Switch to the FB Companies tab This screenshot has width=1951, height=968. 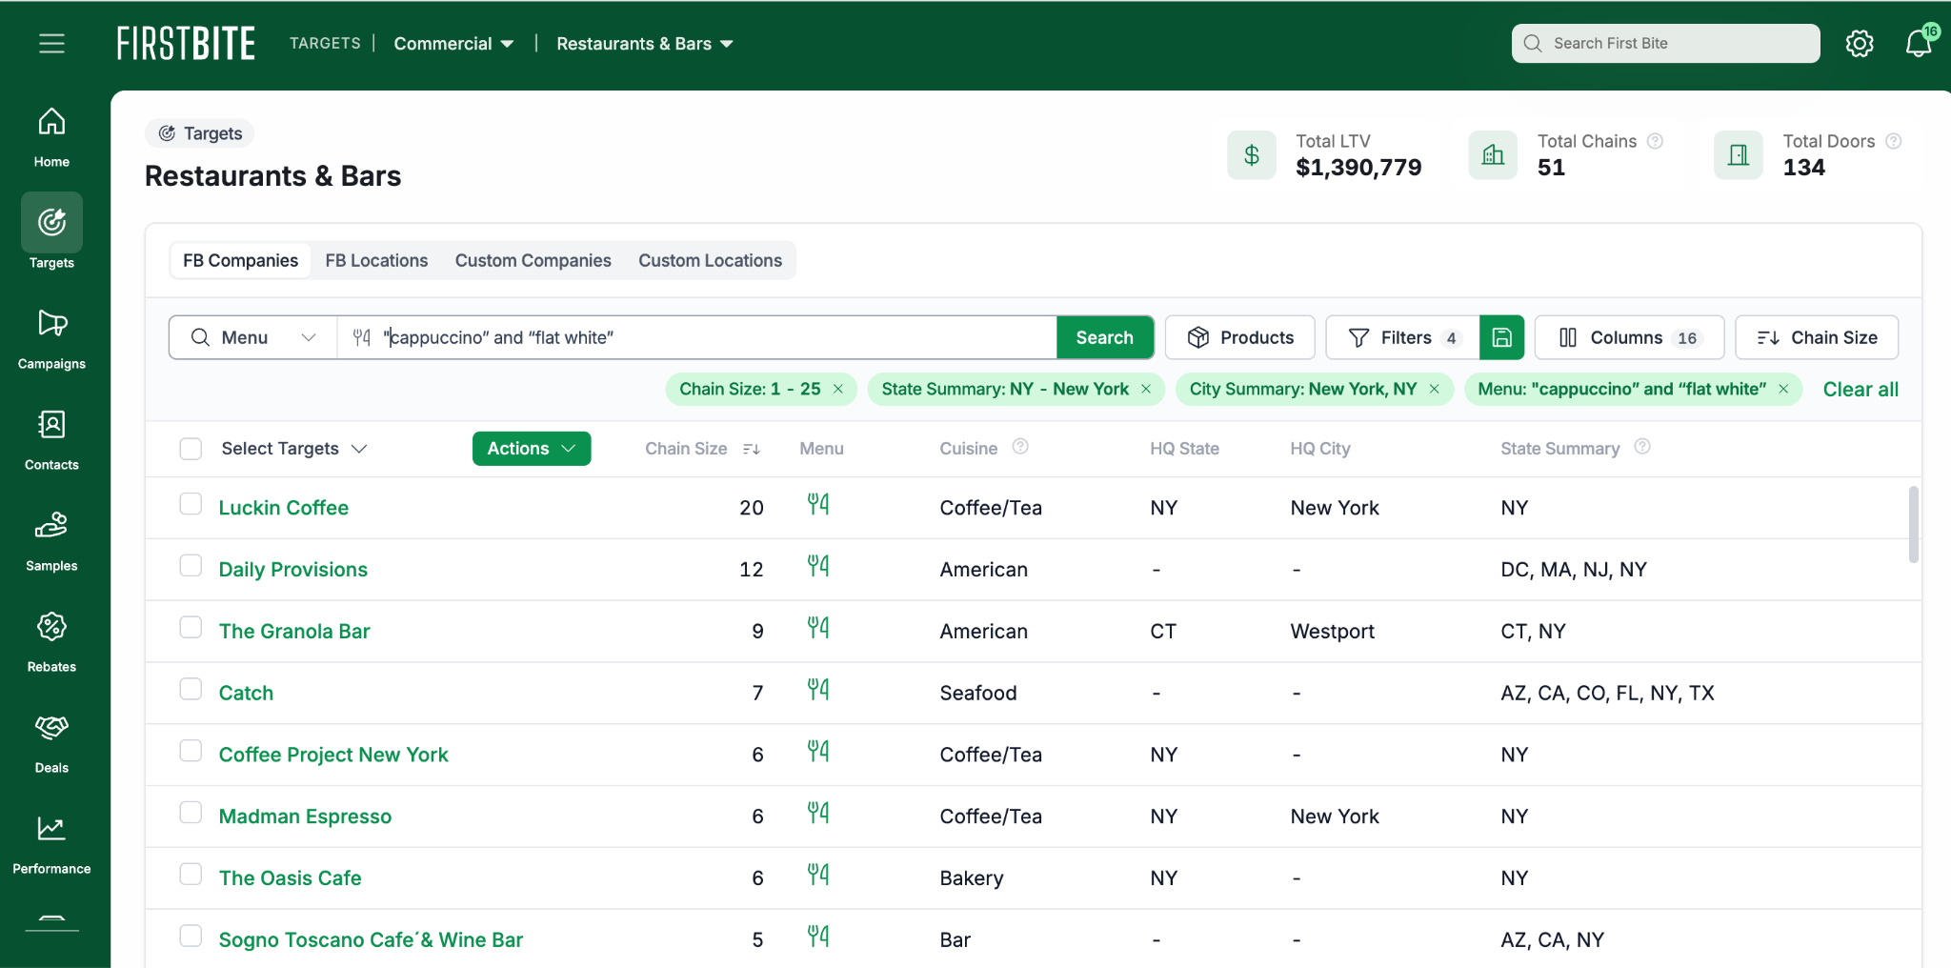pyautogui.click(x=240, y=261)
